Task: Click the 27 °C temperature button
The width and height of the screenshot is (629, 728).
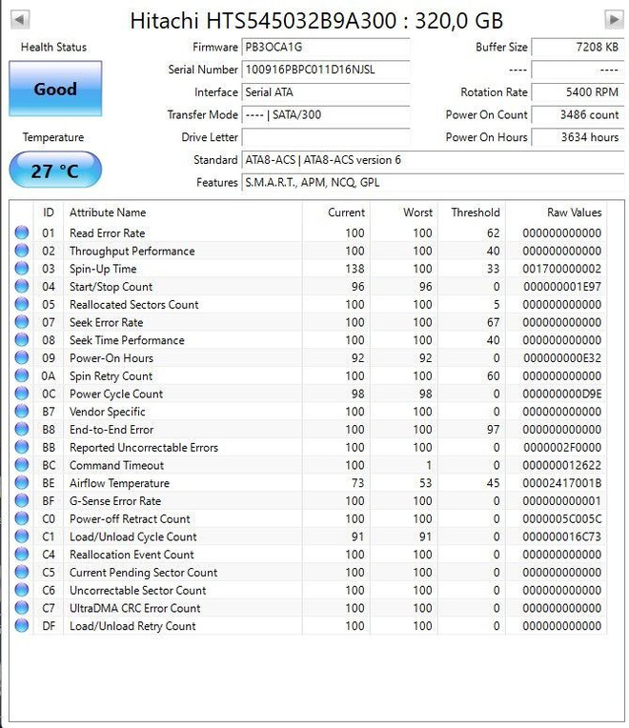Action: pyautogui.click(x=55, y=171)
